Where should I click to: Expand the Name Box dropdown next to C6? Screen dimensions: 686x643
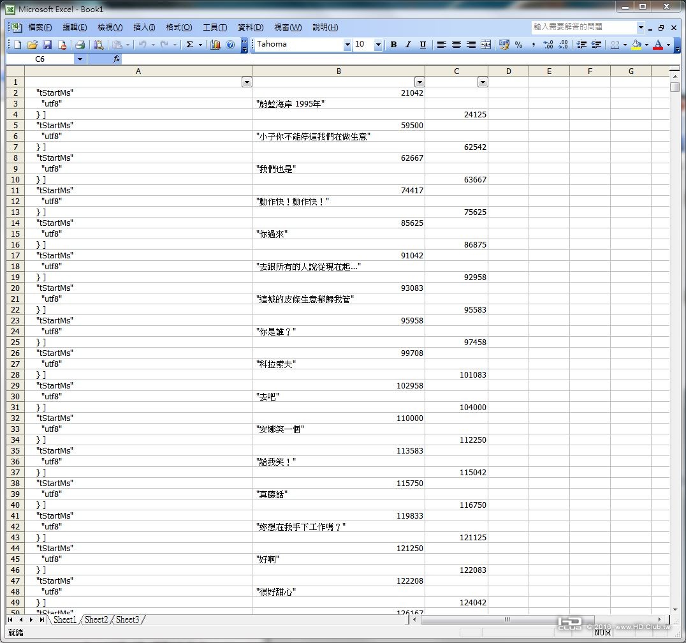pyautogui.click(x=80, y=59)
